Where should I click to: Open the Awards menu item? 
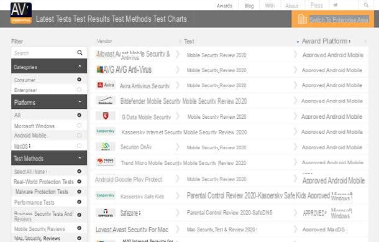point(224,6)
